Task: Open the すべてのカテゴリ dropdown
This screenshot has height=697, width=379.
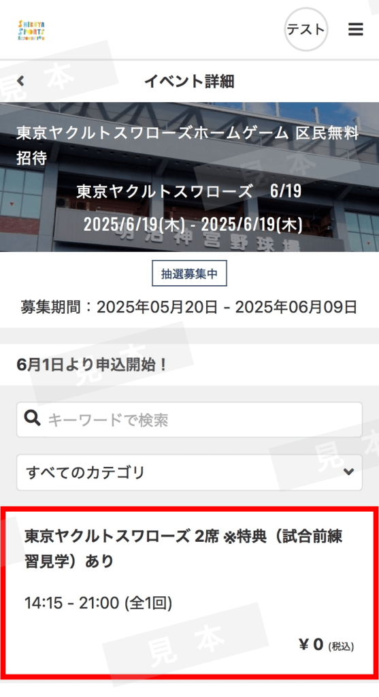Action: tap(189, 472)
